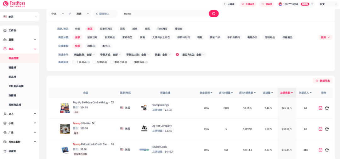Open the 中文 source language dropdown
Image resolution: width=340 pixels, height=159 pixels.
pyautogui.click(x=58, y=14)
